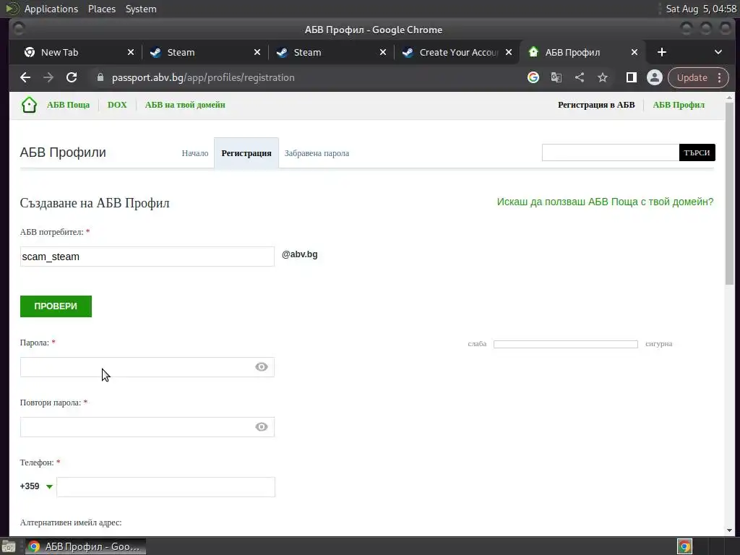Bookmark this page with the star
Viewport: 740px width, 555px height.
click(x=603, y=77)
